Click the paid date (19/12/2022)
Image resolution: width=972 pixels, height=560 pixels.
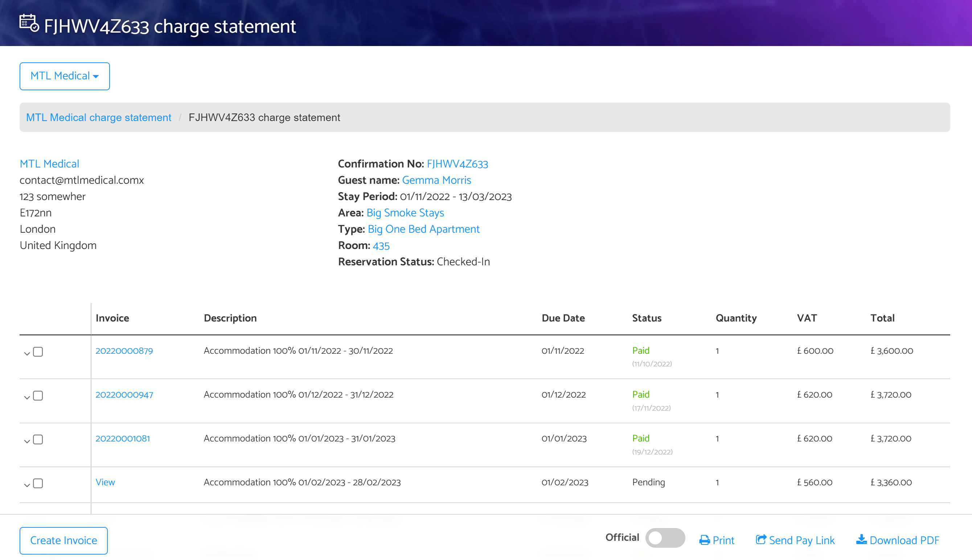click(x=652, y=452)
